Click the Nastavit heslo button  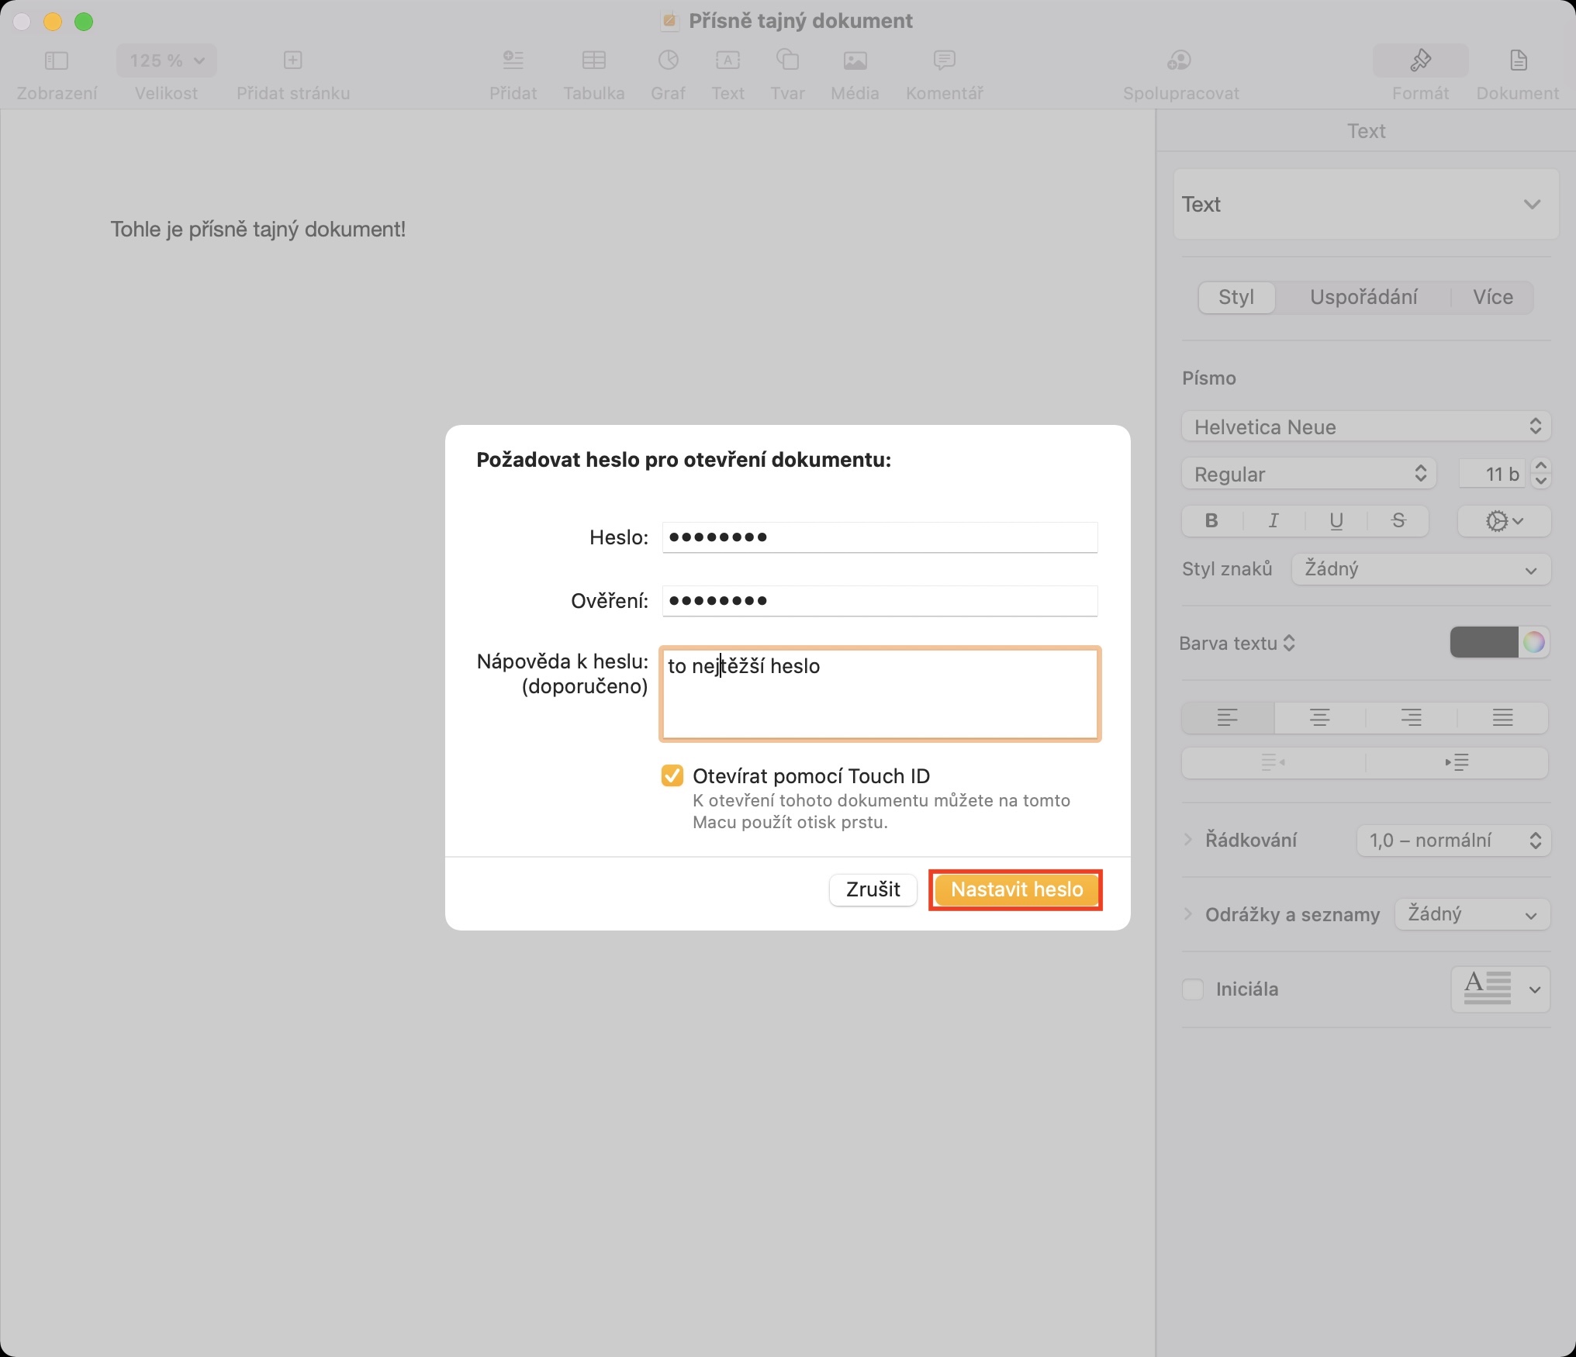1016,889
